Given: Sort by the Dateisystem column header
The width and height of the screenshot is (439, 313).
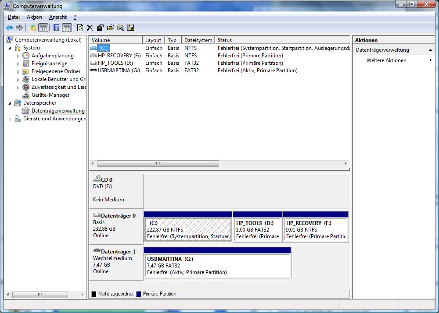Looking at the screenshot, I should click(x=198, y=40).
